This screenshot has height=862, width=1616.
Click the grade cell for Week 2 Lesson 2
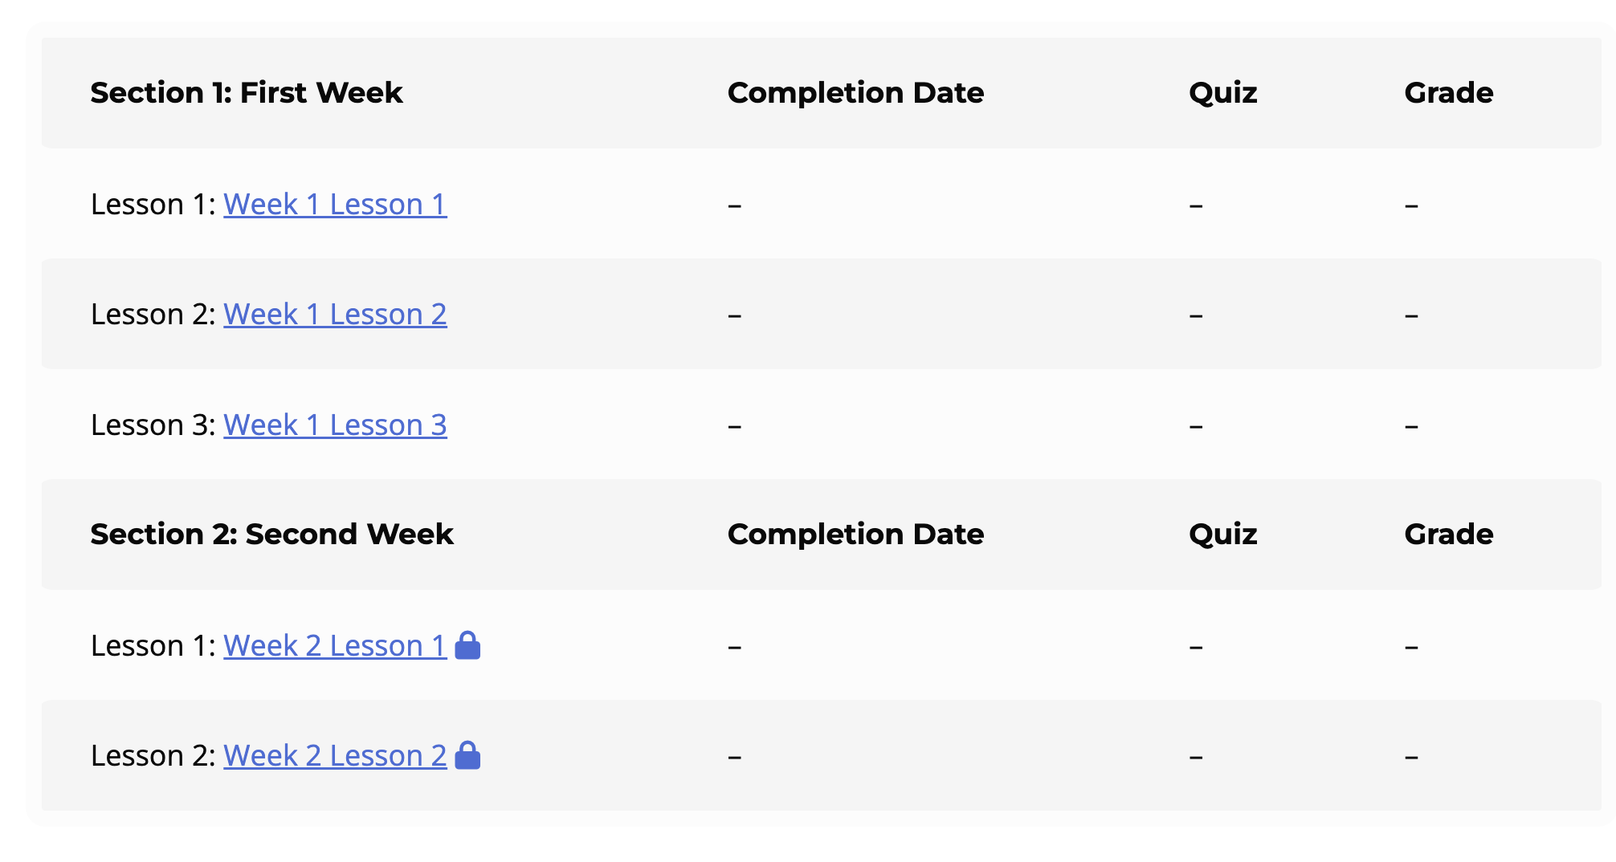pos(1411,757)
